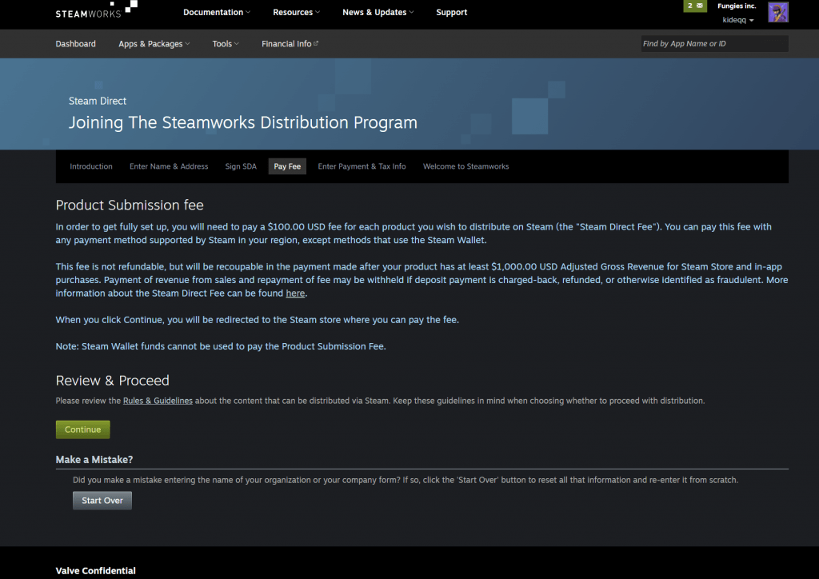
Task: Open the external Financial Info link
Action: (290, 44)
